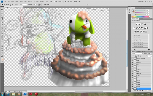Select the Lasso tool

click(x=2, y=14)
